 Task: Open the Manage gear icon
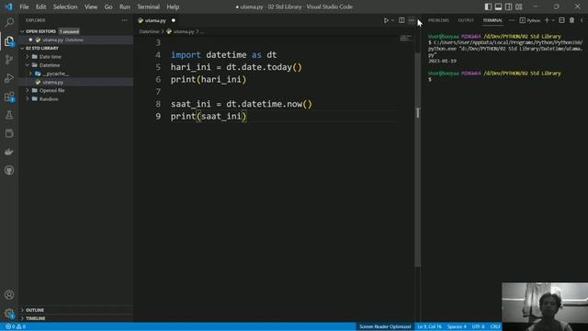(9, 314)
